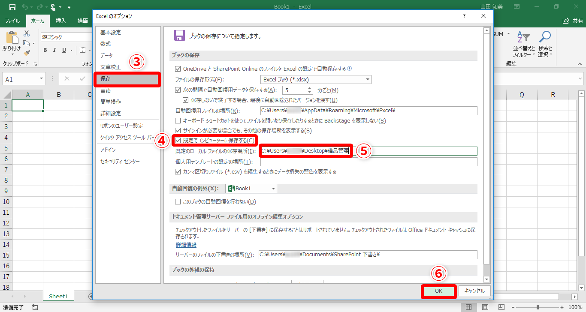Screen dimensions: 586x312
Task: Enable the disable AutoRecover for this book checkbox
Action: tap(178, 201)
